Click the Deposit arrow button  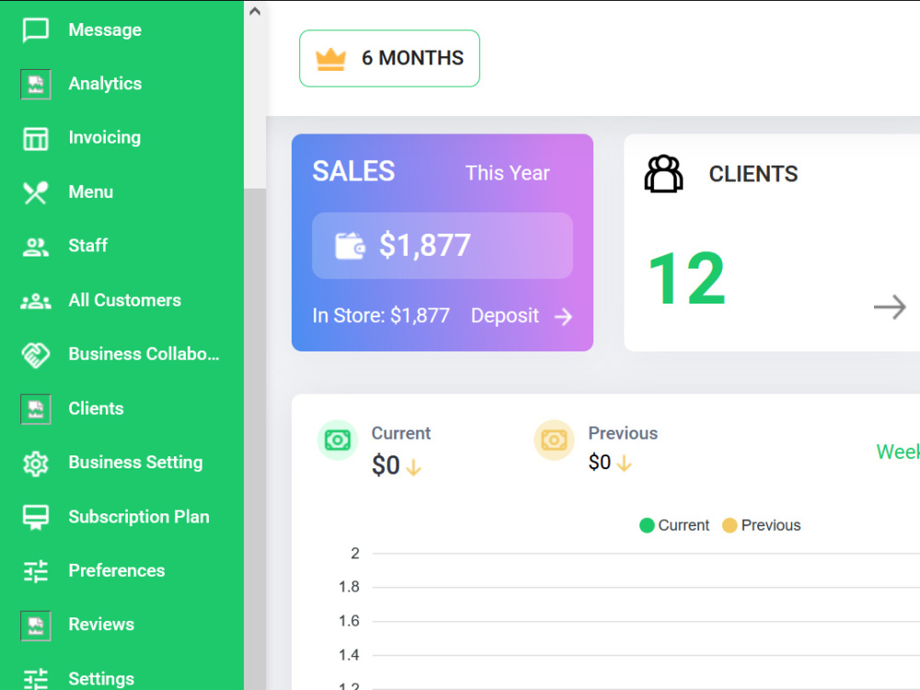pos(563,316)
